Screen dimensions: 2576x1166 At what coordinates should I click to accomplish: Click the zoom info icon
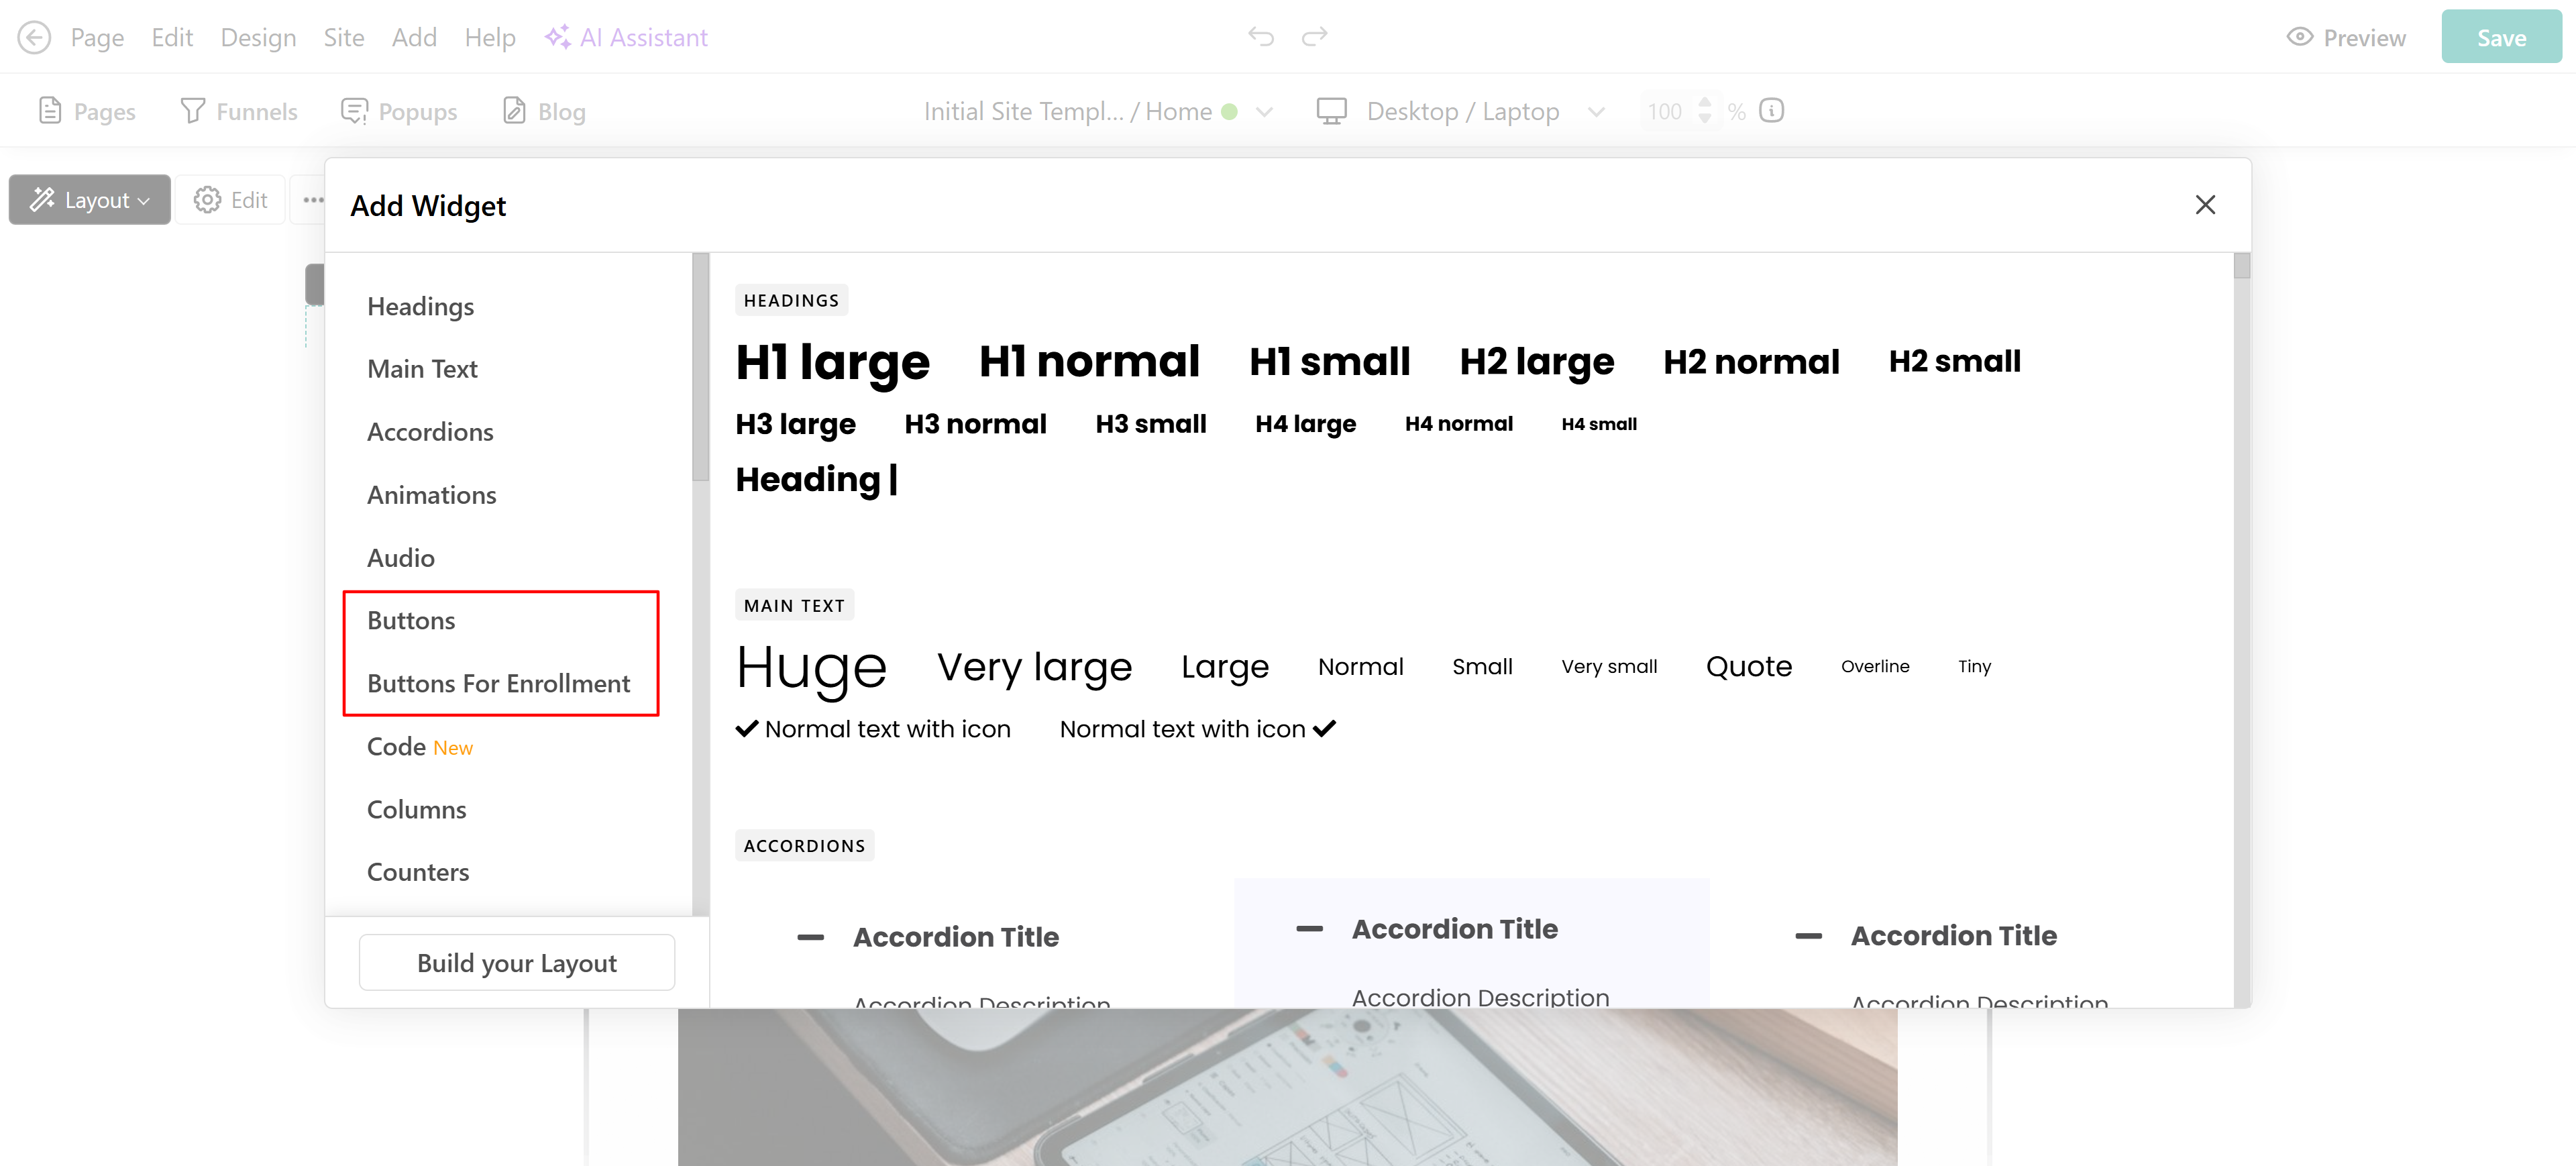click(x=1771, y=111)
